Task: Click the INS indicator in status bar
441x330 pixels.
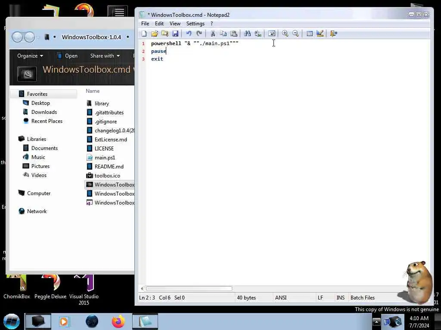Action: click(340, 298)
